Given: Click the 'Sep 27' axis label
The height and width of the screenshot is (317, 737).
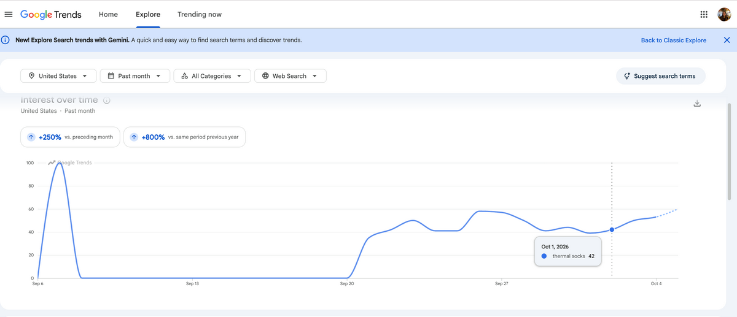Looking at the screenshot, I should click(x=502, y=284).
